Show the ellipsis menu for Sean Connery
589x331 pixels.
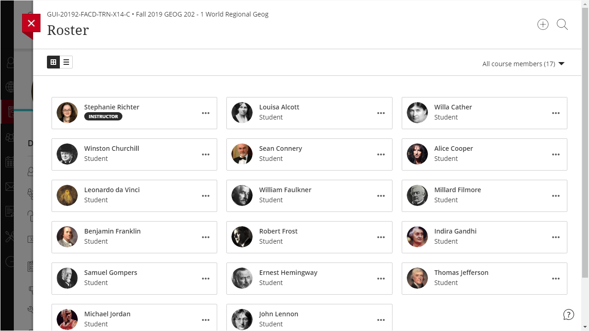click(x=381, y=154)
